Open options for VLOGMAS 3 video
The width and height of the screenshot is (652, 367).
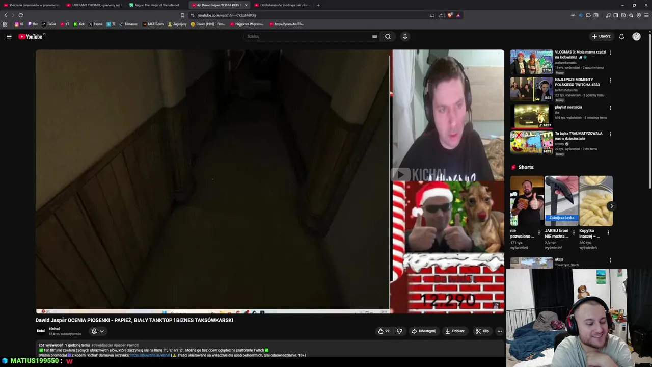tap(611, 53)
